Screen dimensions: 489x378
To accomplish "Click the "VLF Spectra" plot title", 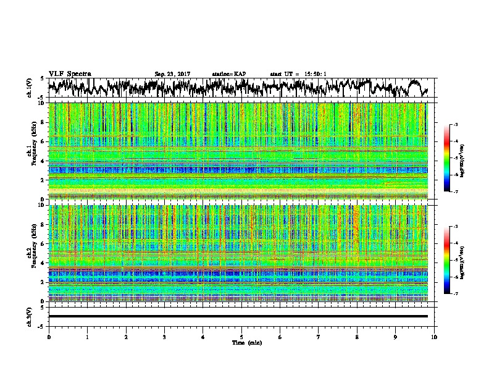I will 70,74.
